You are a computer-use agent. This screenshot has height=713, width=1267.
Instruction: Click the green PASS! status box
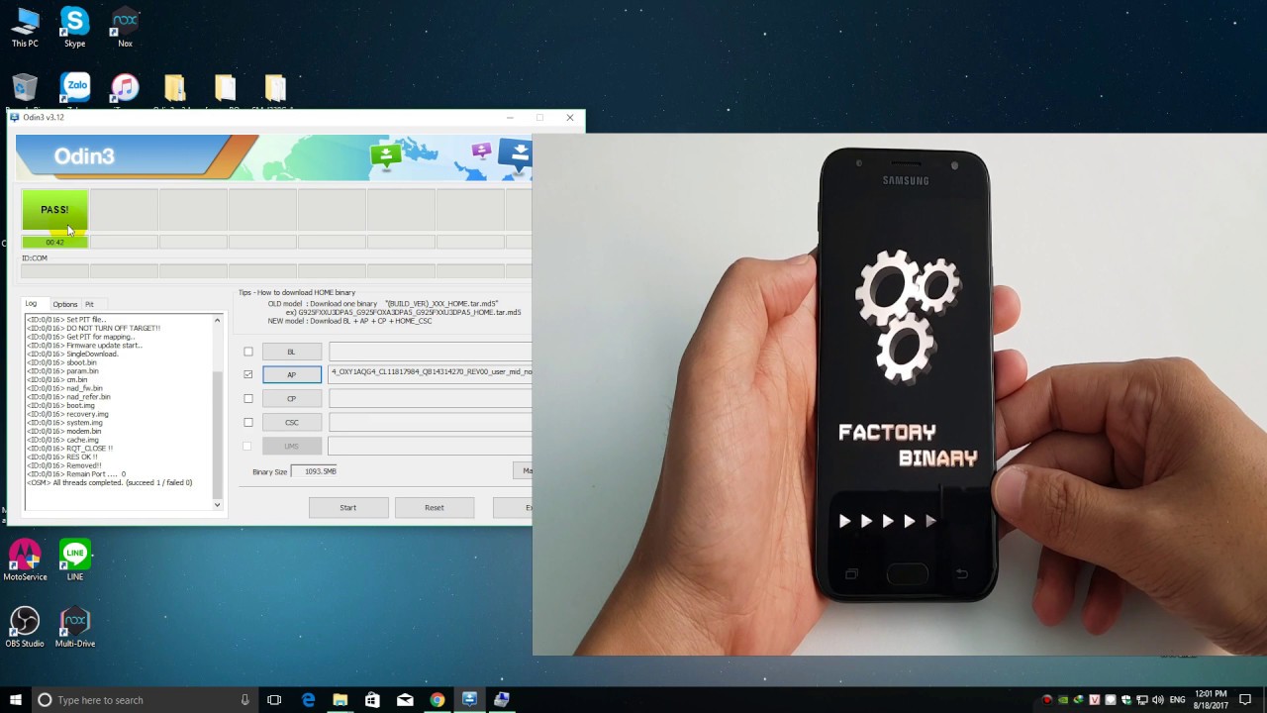(54, 210)
